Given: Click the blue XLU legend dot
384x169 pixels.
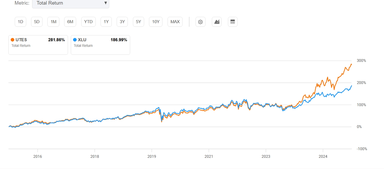Looking at the screenshot, I should tap(75, 40).
